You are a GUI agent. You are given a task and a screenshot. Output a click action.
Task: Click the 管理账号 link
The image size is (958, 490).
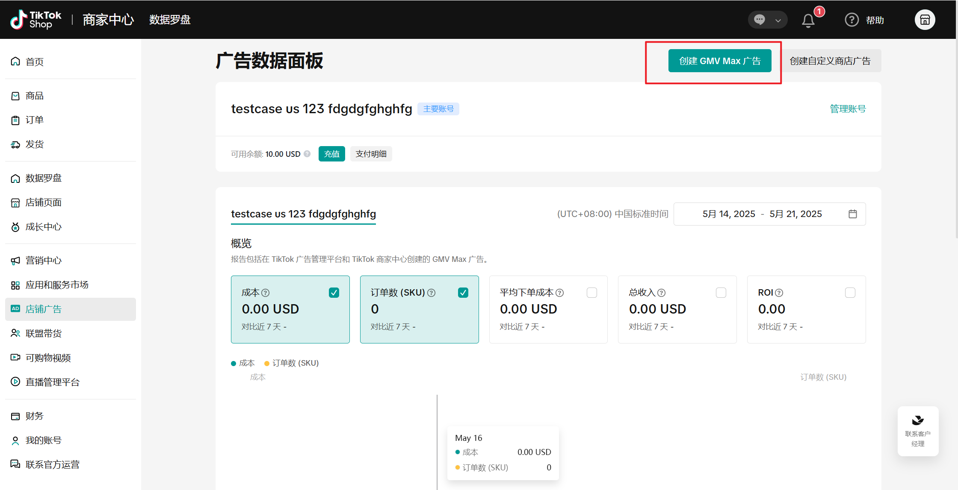pyautogui.click(x=848, y=109)
